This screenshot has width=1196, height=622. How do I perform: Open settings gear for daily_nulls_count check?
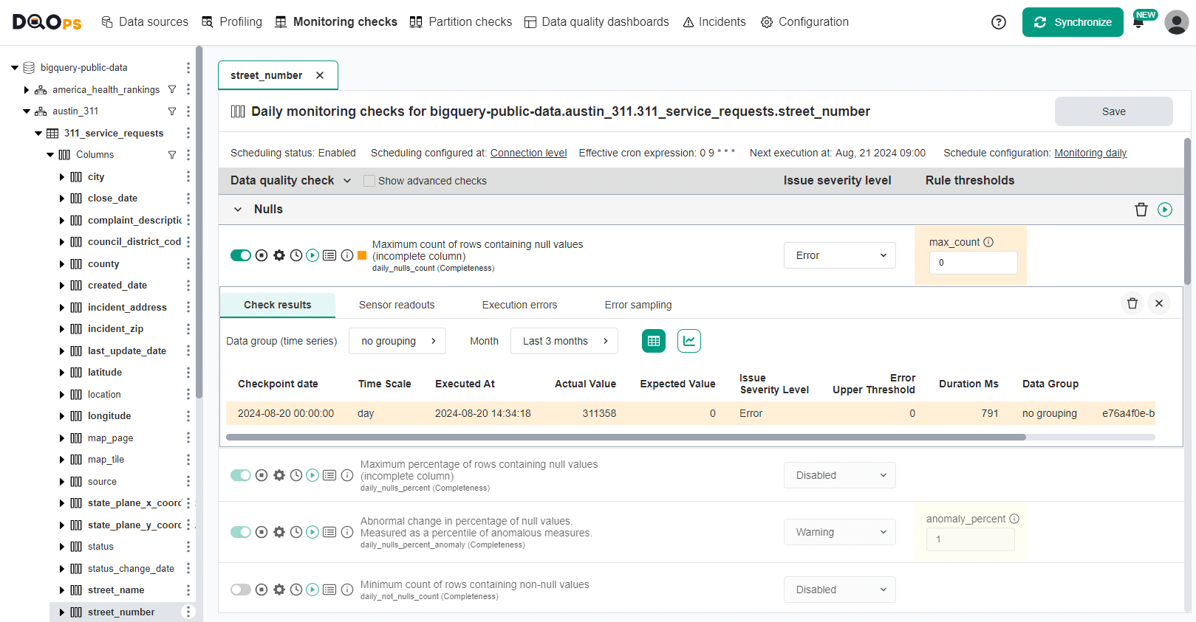click(279, 255)
